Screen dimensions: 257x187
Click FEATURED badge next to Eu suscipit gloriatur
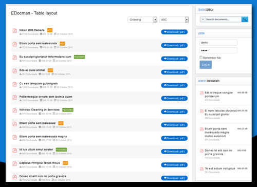tap(79, 57)
